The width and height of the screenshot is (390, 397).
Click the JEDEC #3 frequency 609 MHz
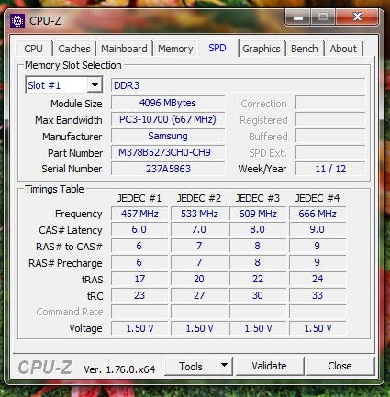click(x=258, y=214)
